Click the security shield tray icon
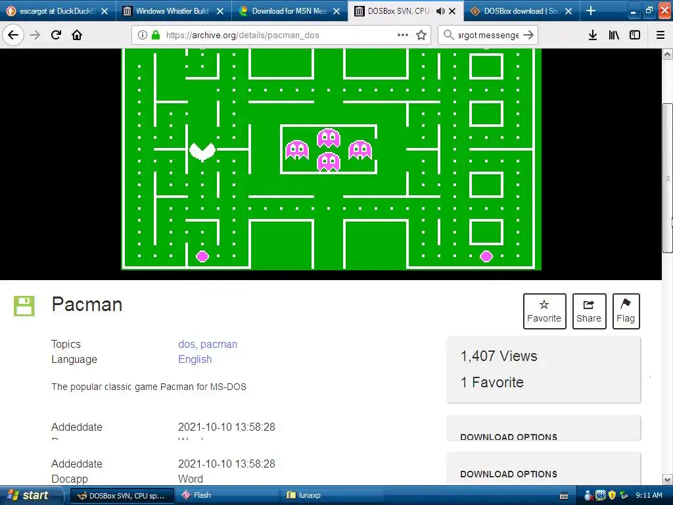This screenshot has height=505, width=673. pyautogui.click(x=612, y=496)
